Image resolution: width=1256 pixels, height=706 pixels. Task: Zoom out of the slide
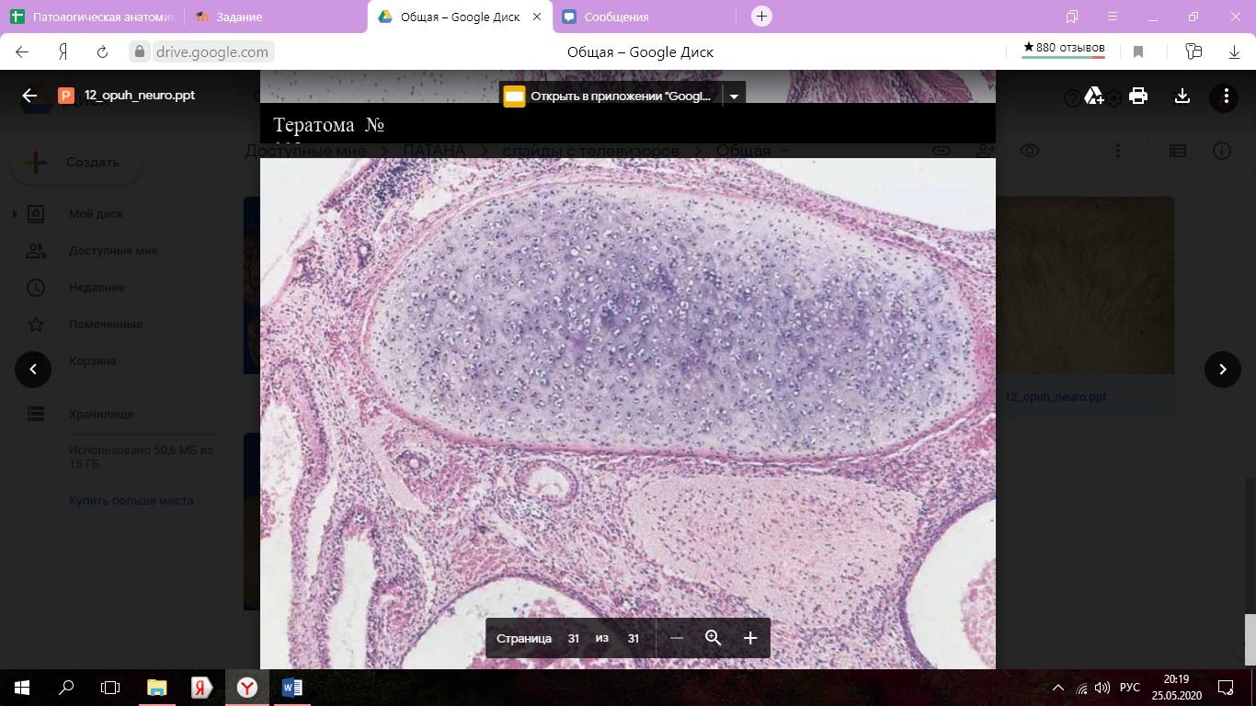(677, 638)
